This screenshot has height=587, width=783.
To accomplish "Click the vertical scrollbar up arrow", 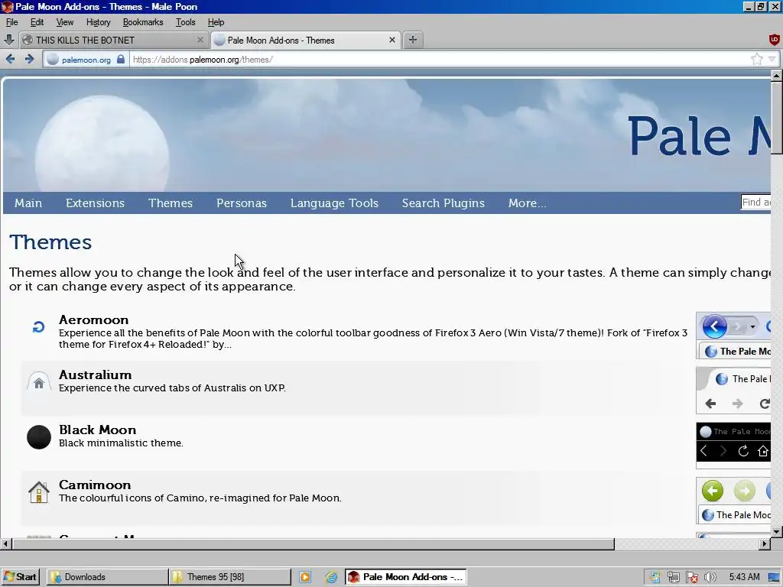I will (777, 76).
